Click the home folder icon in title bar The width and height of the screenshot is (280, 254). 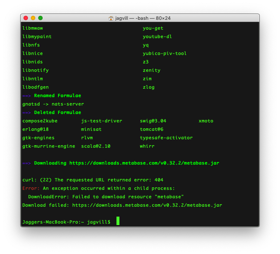[111, 18]
